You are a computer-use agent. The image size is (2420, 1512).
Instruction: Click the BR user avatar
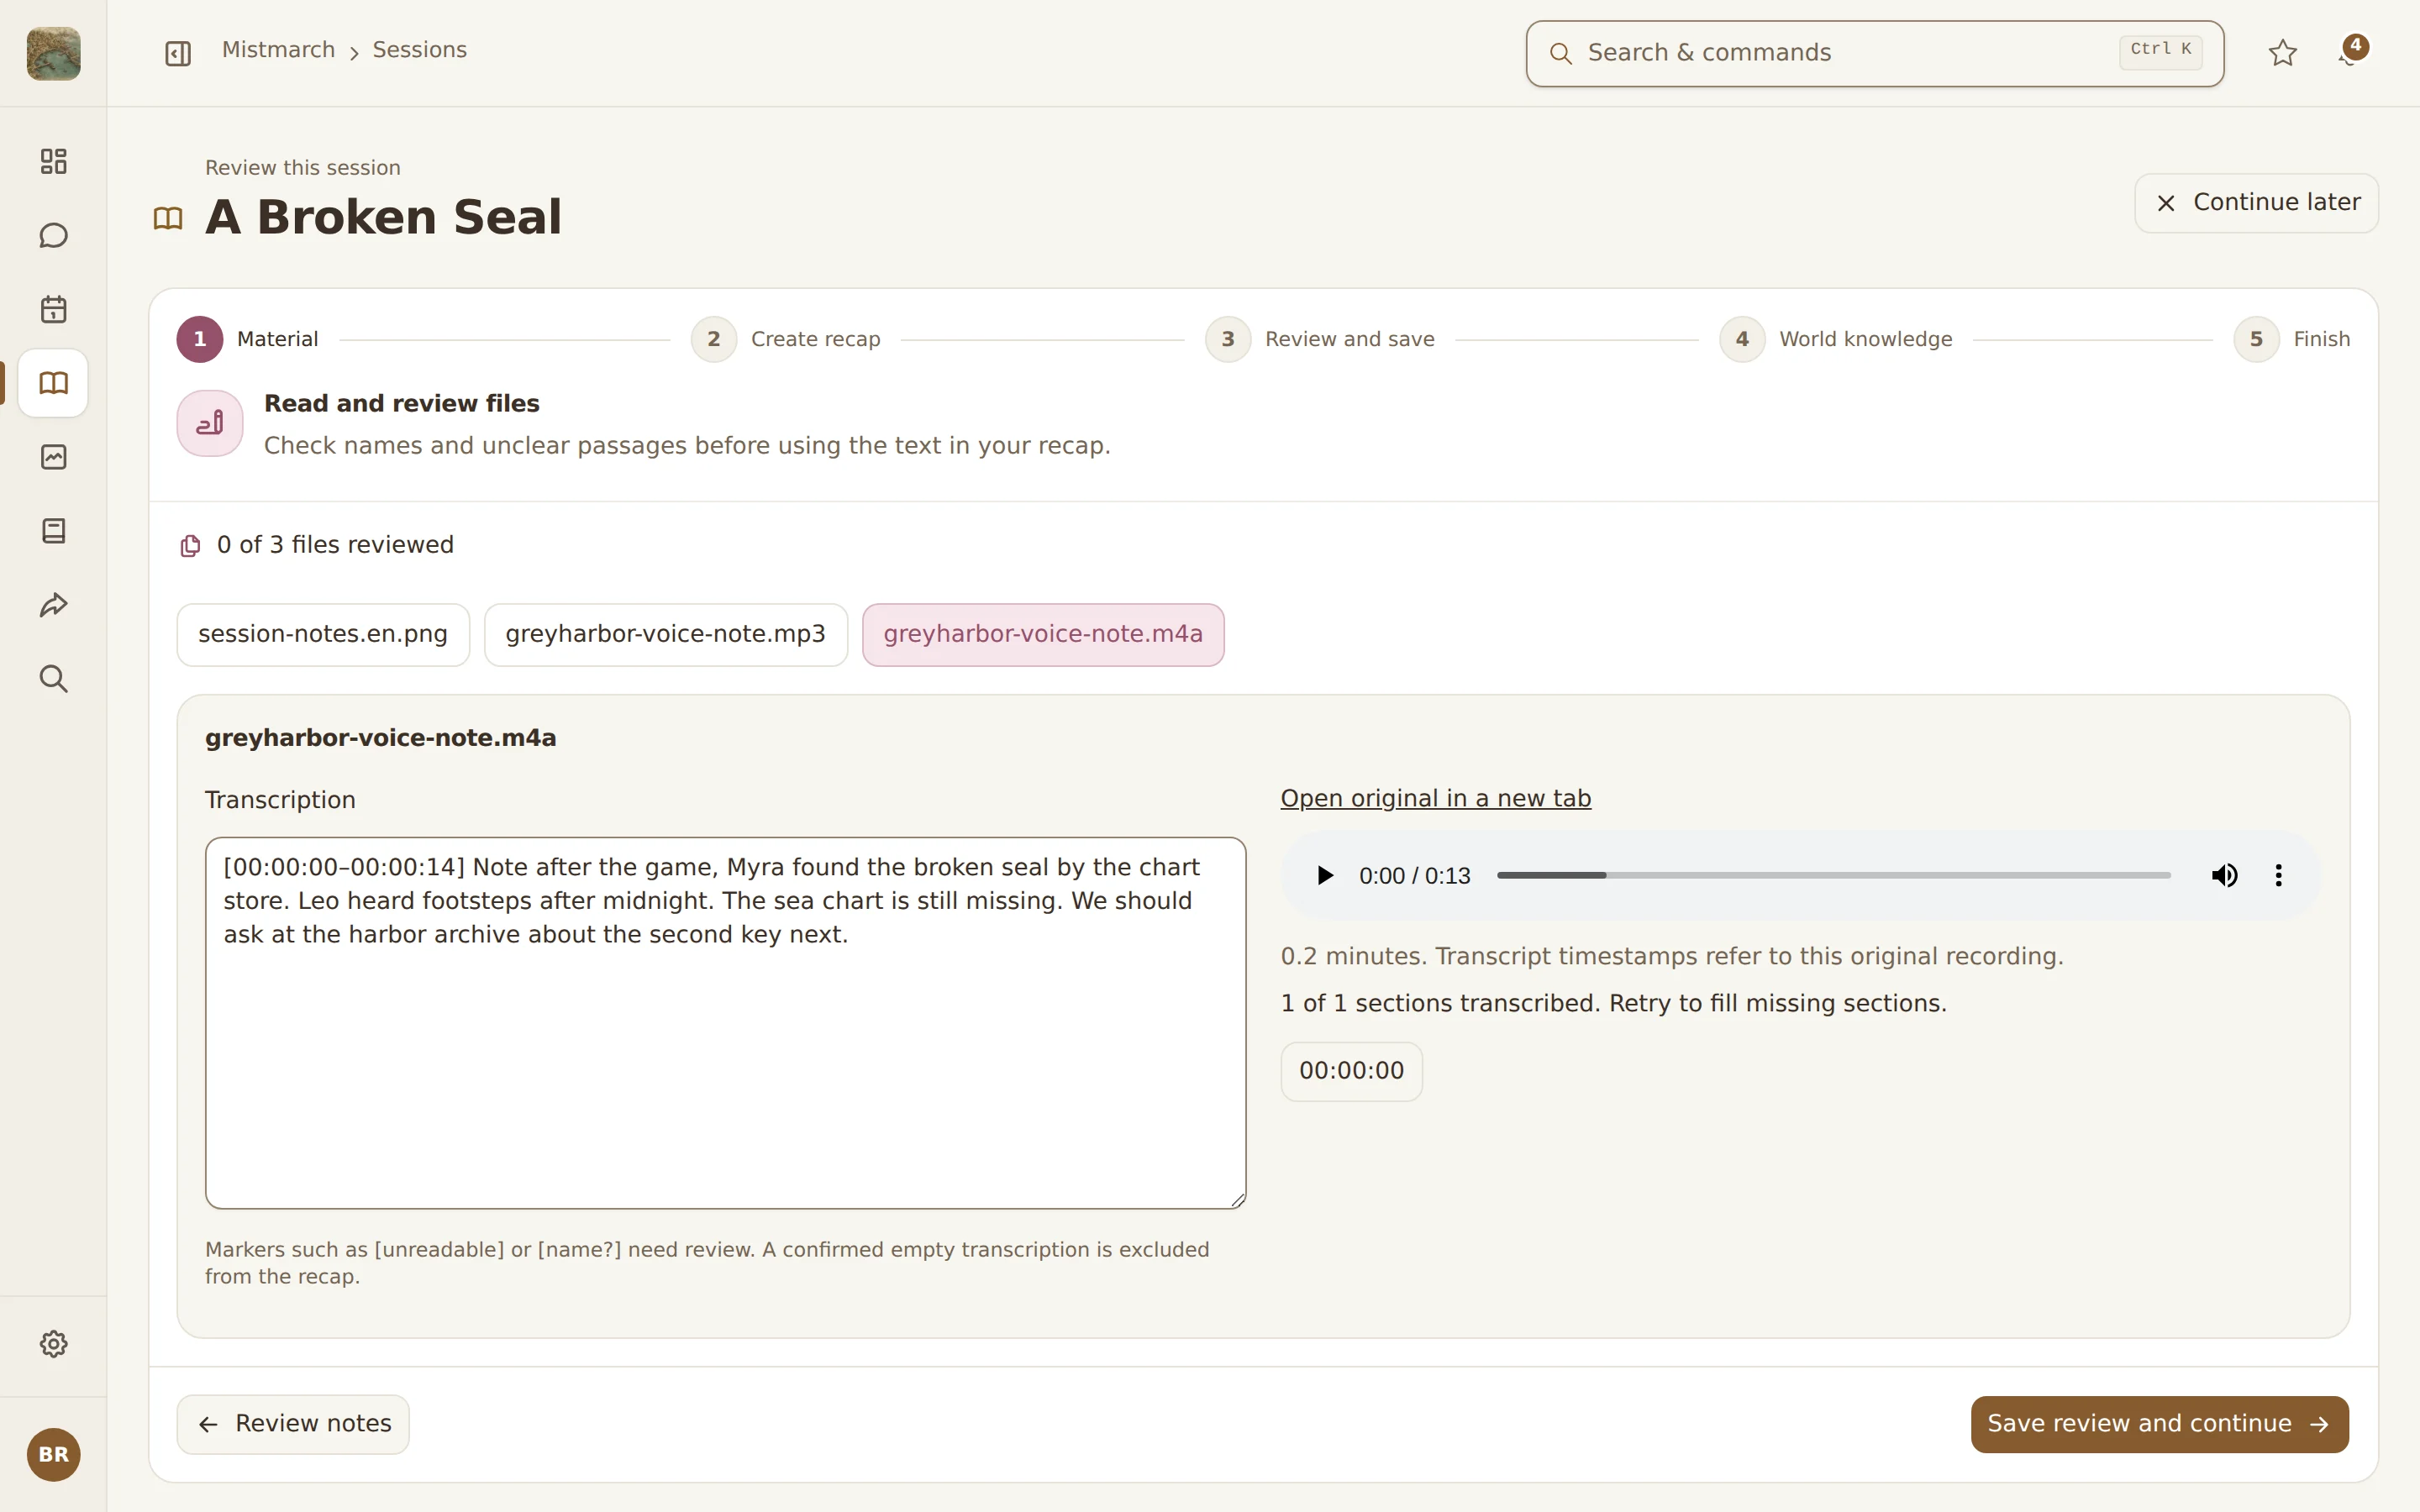pos(53,1454)
